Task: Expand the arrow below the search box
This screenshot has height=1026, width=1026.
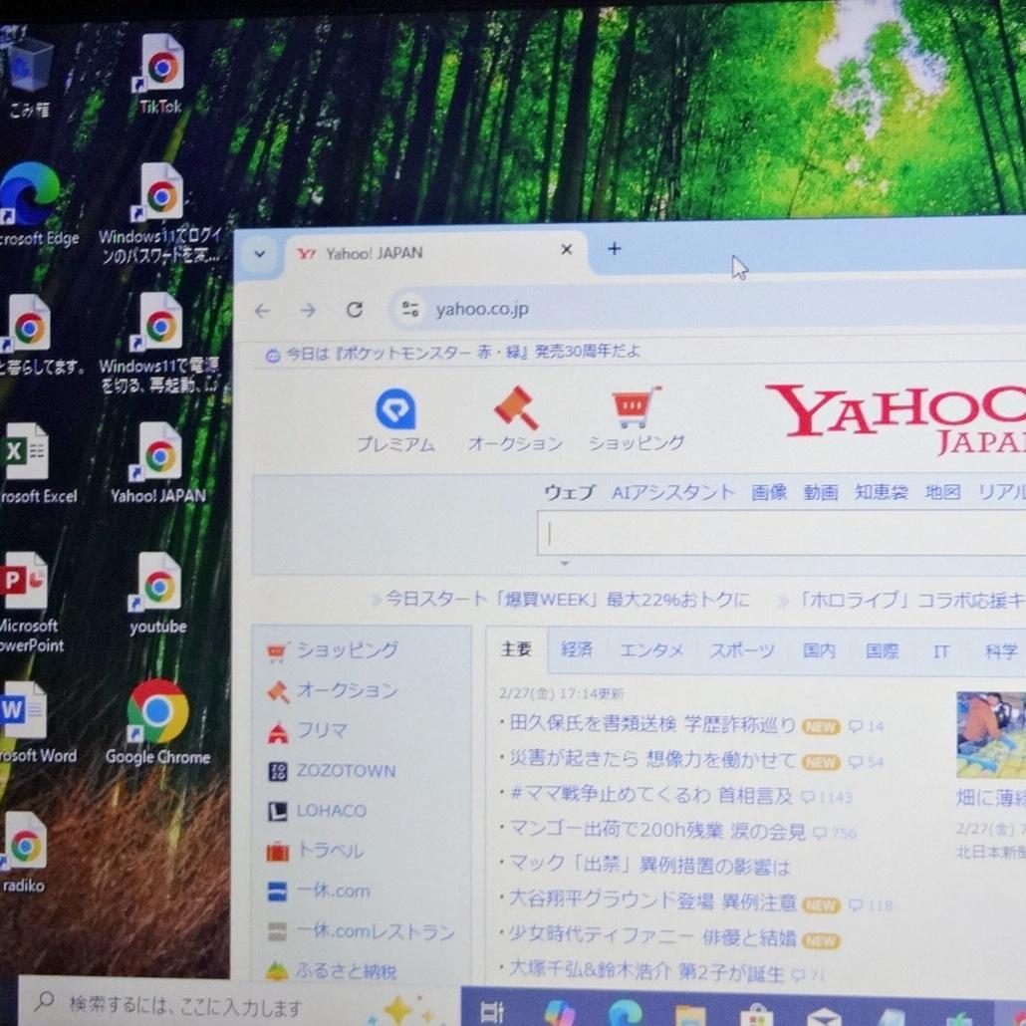Action: [x=564, y=563]
